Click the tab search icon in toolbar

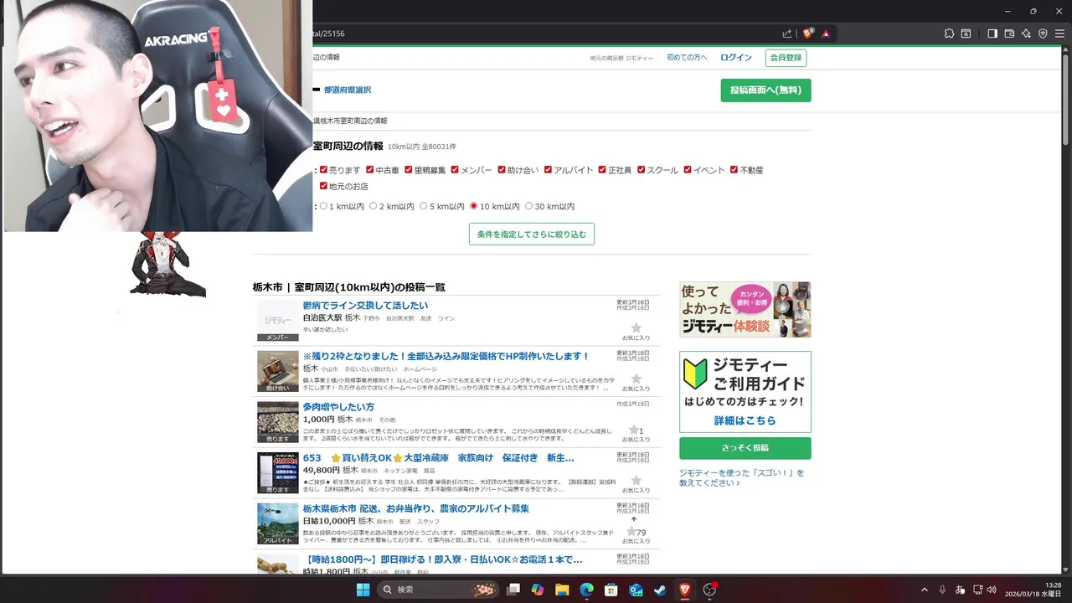pos(966,33)
